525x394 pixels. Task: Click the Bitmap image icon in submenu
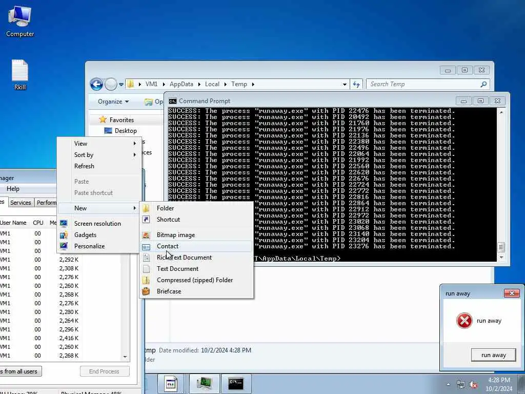(x=146, y=235)
